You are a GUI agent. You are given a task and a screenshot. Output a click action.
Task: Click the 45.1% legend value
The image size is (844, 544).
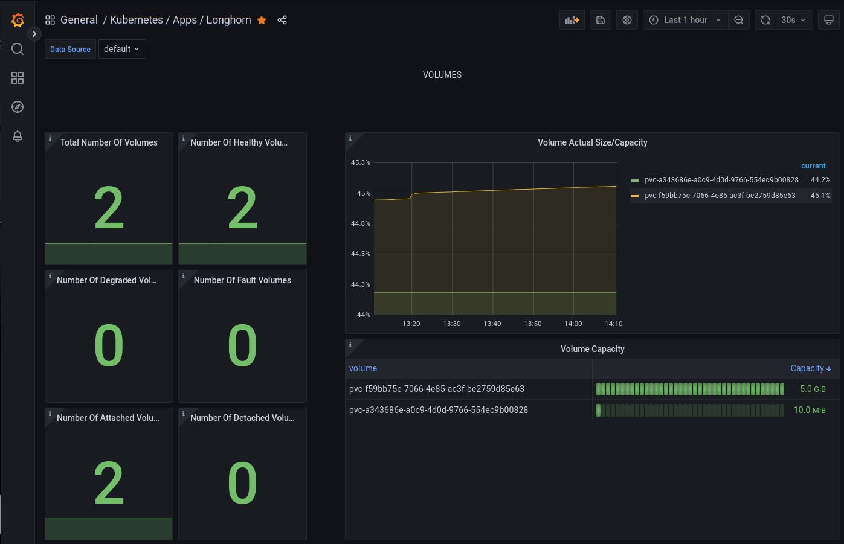click(820, 196)
